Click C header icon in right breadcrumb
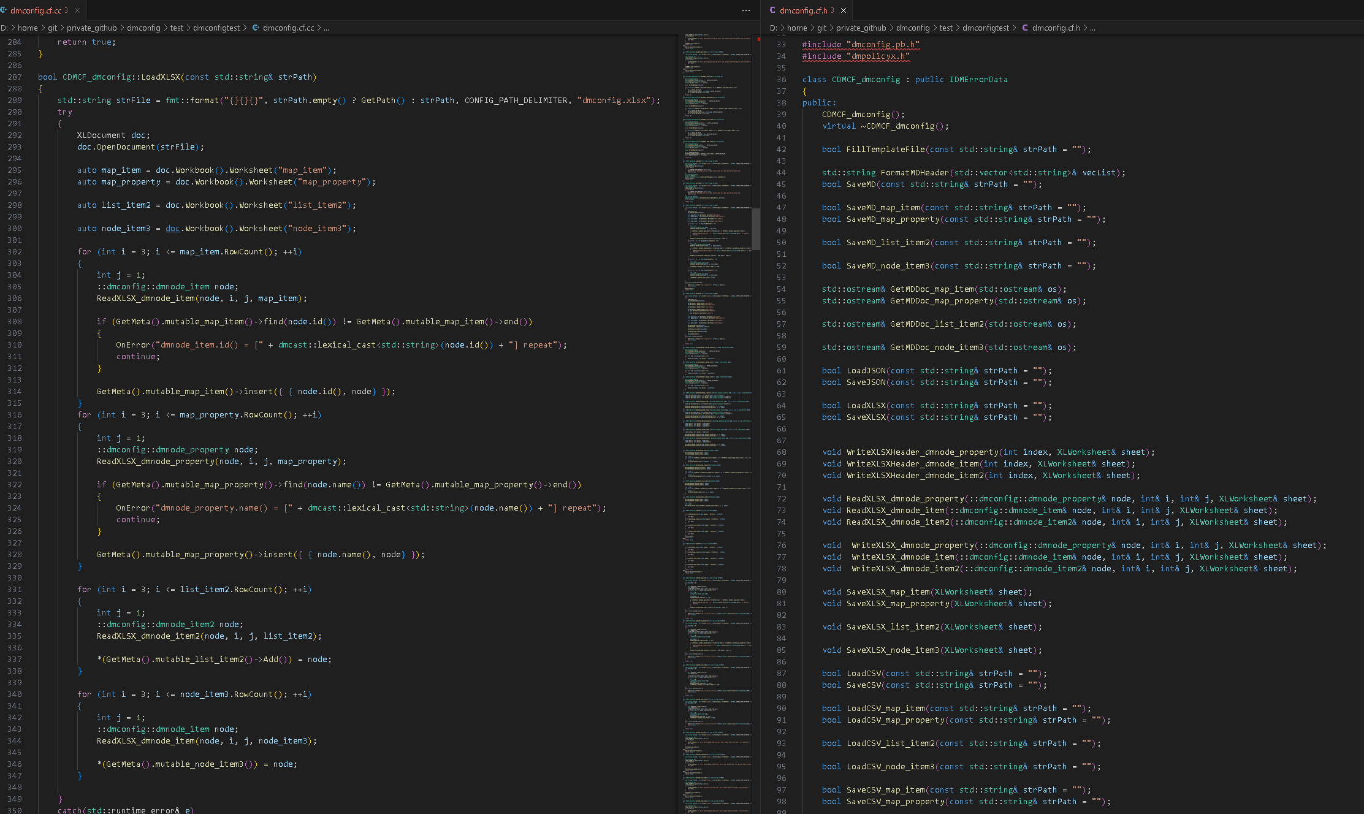Screen dimensions: 1364x814 point(1025,28)
